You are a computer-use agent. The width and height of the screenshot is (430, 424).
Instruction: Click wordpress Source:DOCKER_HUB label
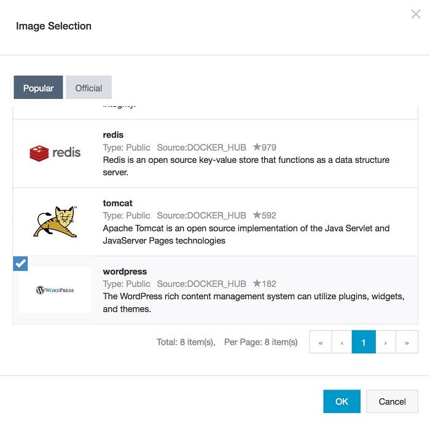(x=201, y=283)
